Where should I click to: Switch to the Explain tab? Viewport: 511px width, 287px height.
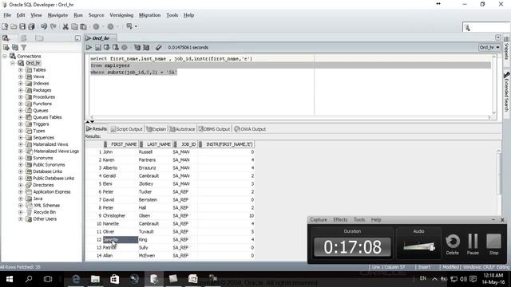point(156,129)
